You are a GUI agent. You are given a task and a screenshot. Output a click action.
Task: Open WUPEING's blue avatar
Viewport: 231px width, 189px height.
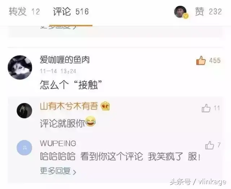point(24,148)
